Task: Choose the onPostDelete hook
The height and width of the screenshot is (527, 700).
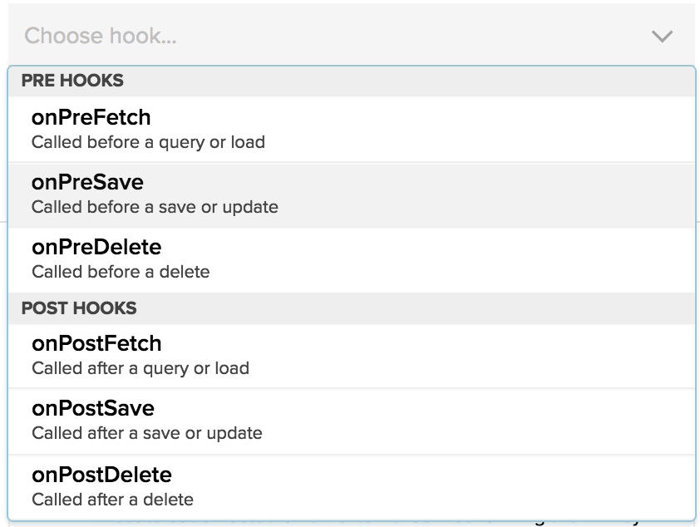Action: pos(101,475)
